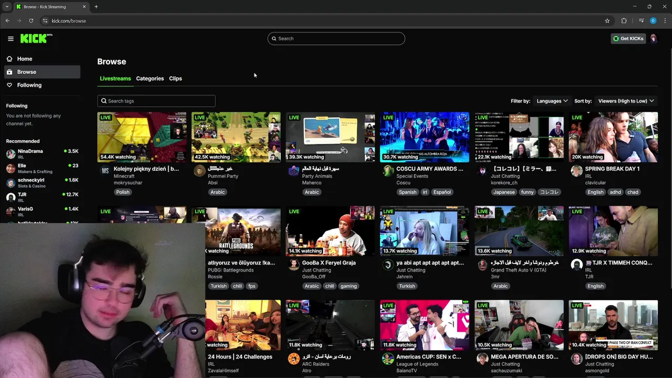This screenshot has height=378, width=672.
Task: Open the profile avatar menu
Action: pyautogui.click(x=654, y=38)
